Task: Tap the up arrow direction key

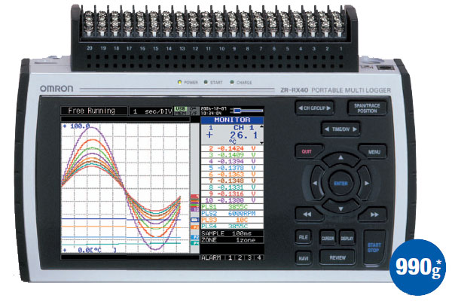Action: [x=341, y=158]
